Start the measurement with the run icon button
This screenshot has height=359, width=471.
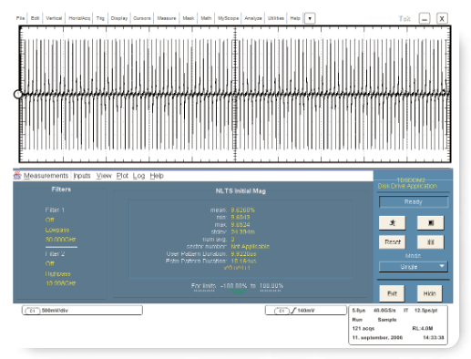point(392,223)
